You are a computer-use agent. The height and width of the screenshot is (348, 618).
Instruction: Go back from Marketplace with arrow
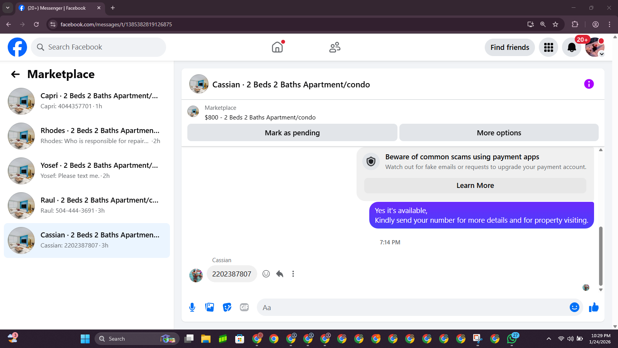tap(15, 74)
